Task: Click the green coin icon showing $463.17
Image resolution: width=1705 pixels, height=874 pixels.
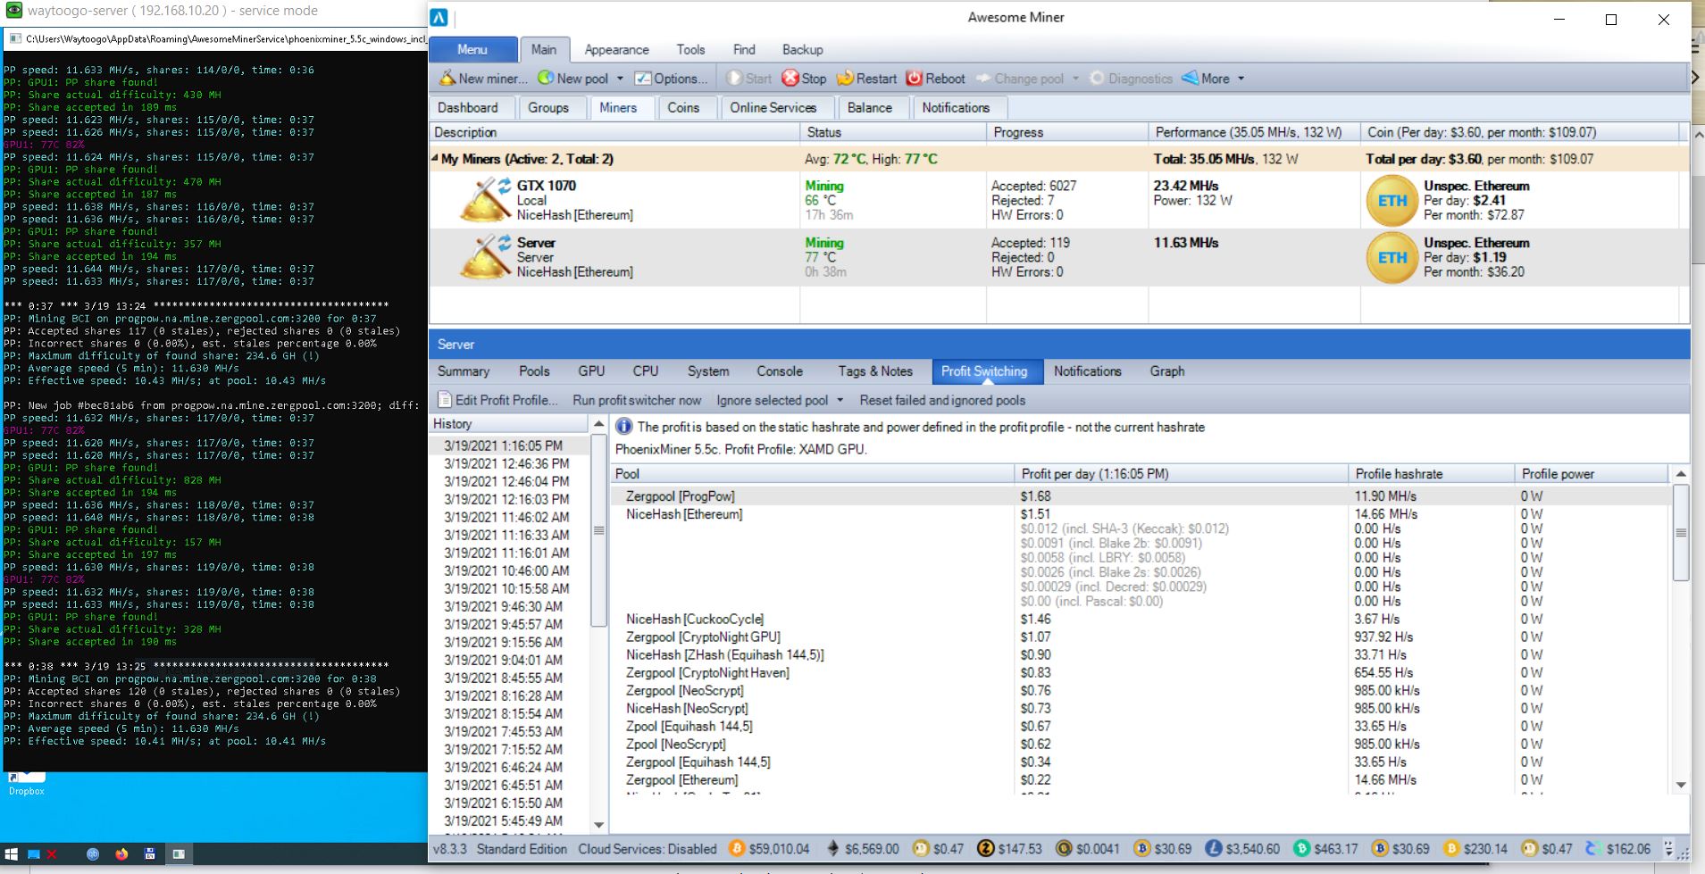Action: coord(1302,849)
